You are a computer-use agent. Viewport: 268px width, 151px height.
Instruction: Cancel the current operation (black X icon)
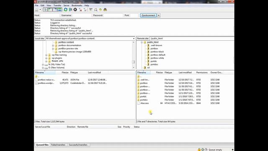click(x=75, y=10)
